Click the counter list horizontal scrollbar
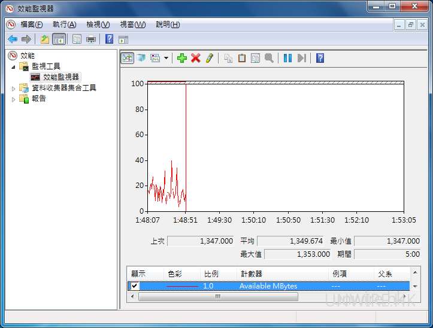 217,296
